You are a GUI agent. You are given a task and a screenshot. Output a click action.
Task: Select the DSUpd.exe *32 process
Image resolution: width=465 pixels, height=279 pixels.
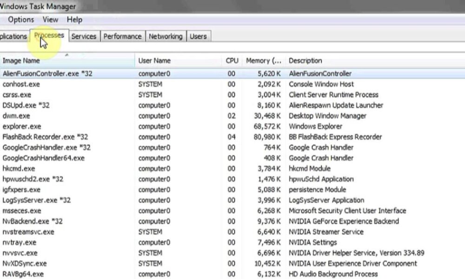click(232, 105)
